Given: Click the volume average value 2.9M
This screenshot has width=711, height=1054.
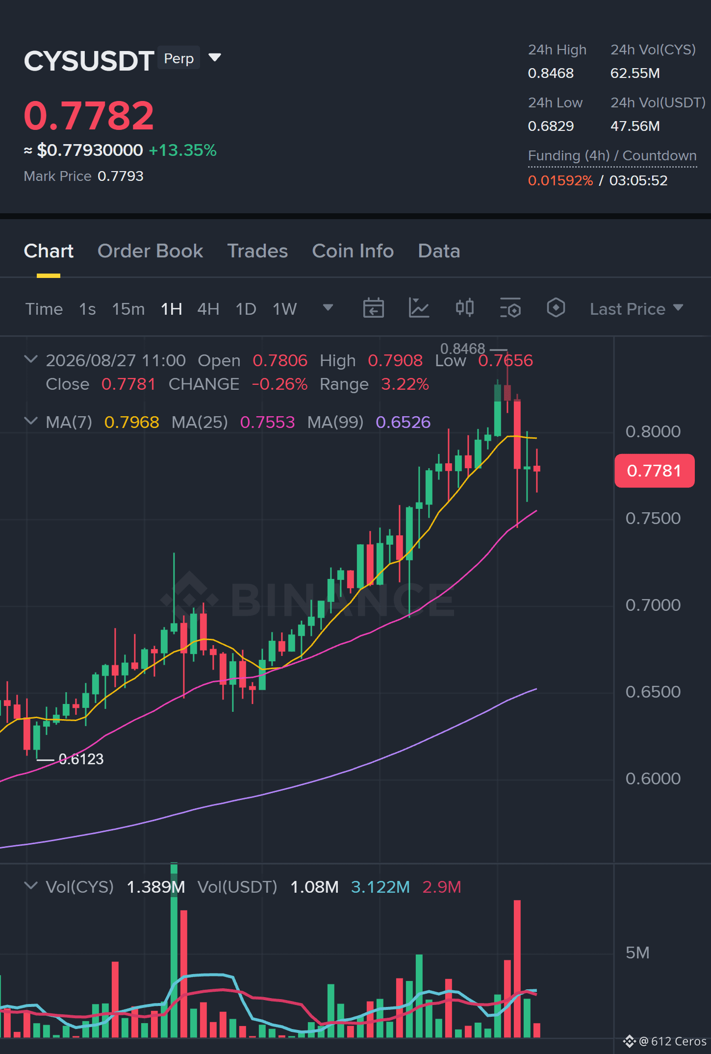Looking at the screenshot, I should (x=442, y=887).
